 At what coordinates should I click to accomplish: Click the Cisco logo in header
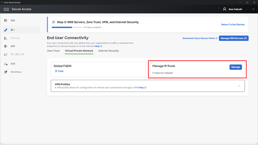[x=6, y=9]
